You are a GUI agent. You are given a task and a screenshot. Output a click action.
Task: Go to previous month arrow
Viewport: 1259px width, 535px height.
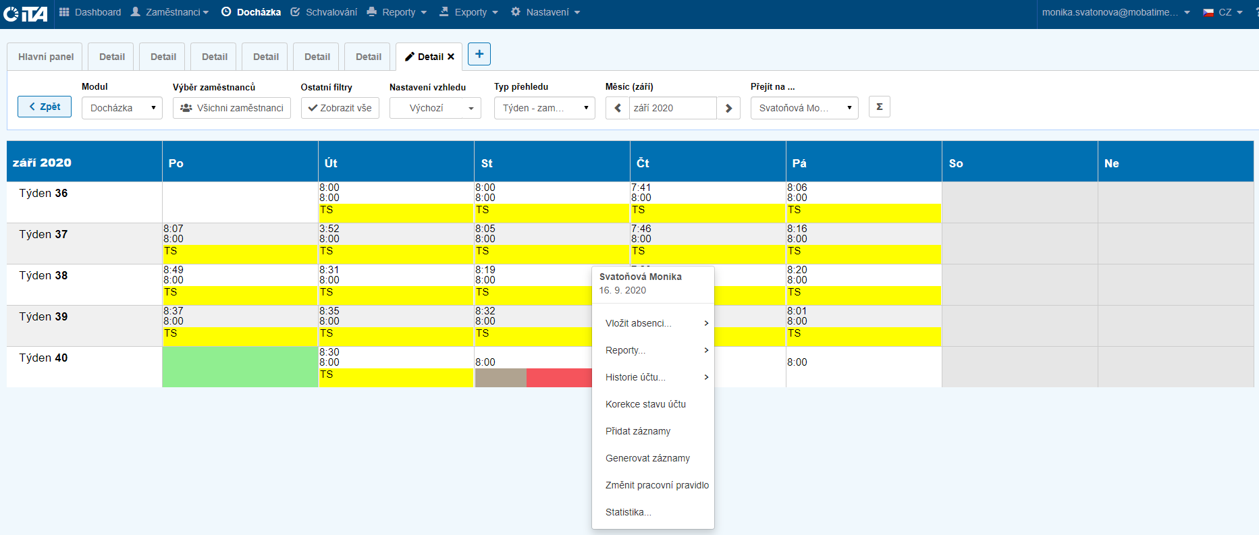pyautogui.click(x=617, y=108)
